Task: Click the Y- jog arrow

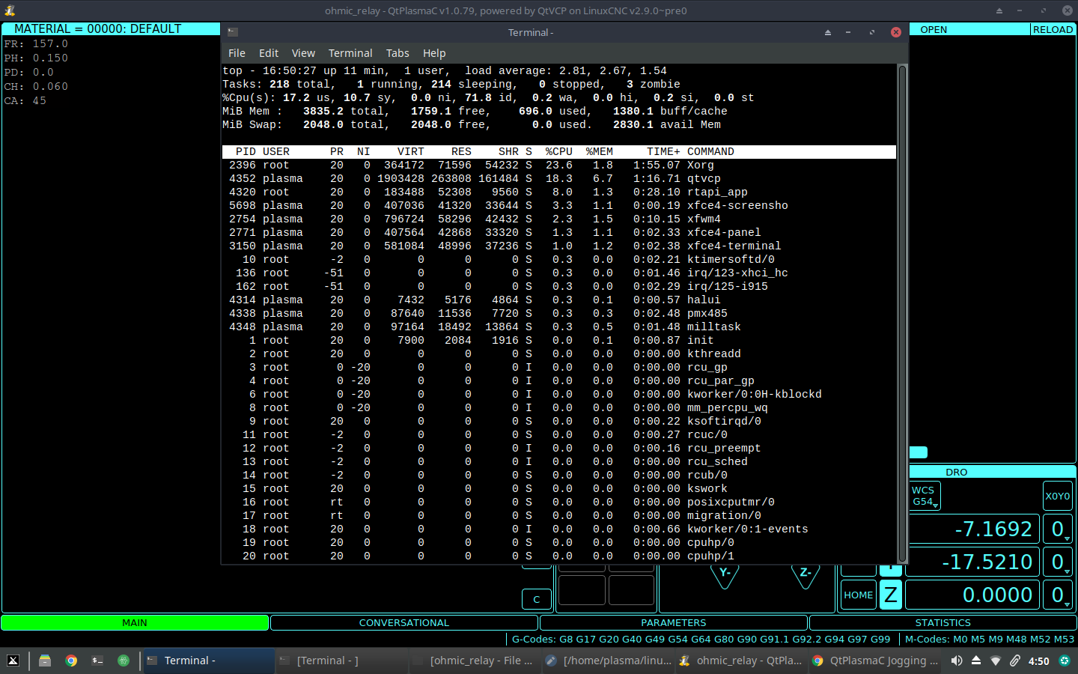Action: pos(725,575)
